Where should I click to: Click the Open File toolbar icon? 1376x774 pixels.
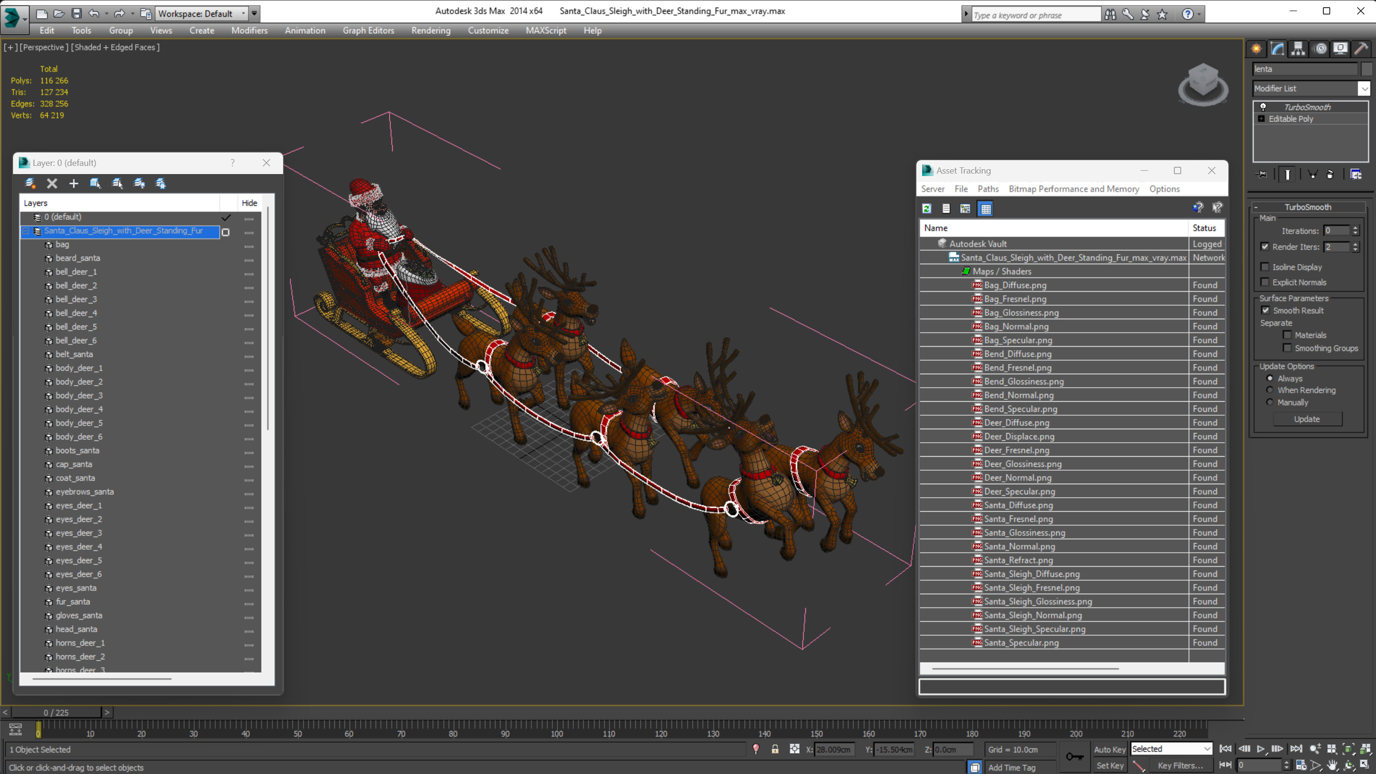59,14
